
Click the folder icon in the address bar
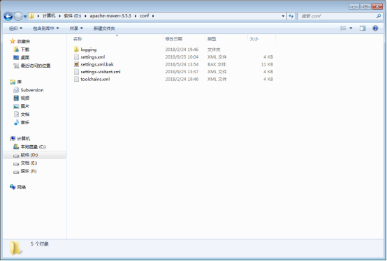tap(31, 16)
